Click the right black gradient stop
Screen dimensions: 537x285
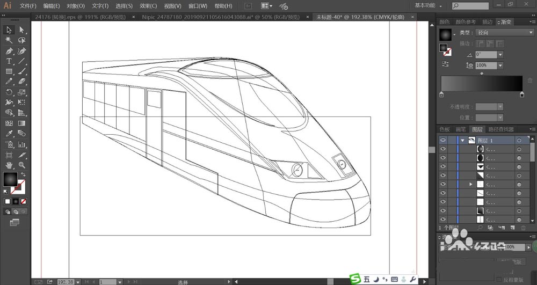coord(522,95)
